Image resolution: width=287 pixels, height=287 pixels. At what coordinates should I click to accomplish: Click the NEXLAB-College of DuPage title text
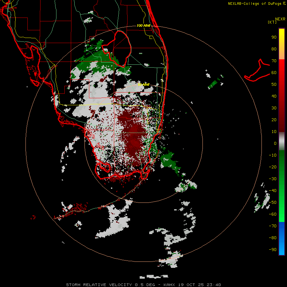(257, 4)
